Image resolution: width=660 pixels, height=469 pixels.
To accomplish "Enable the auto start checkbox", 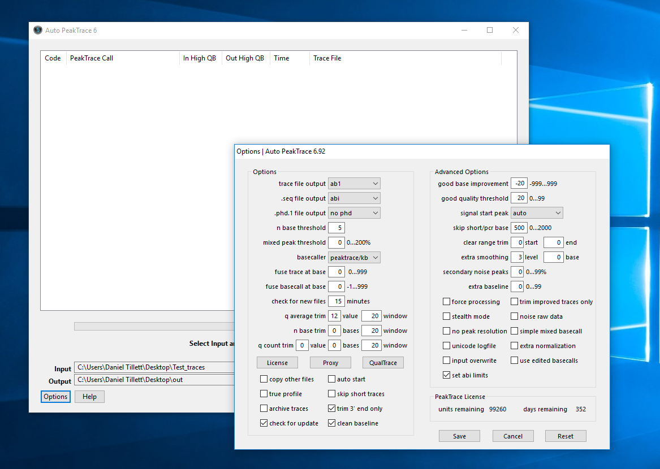I will (x=331, y=379).
